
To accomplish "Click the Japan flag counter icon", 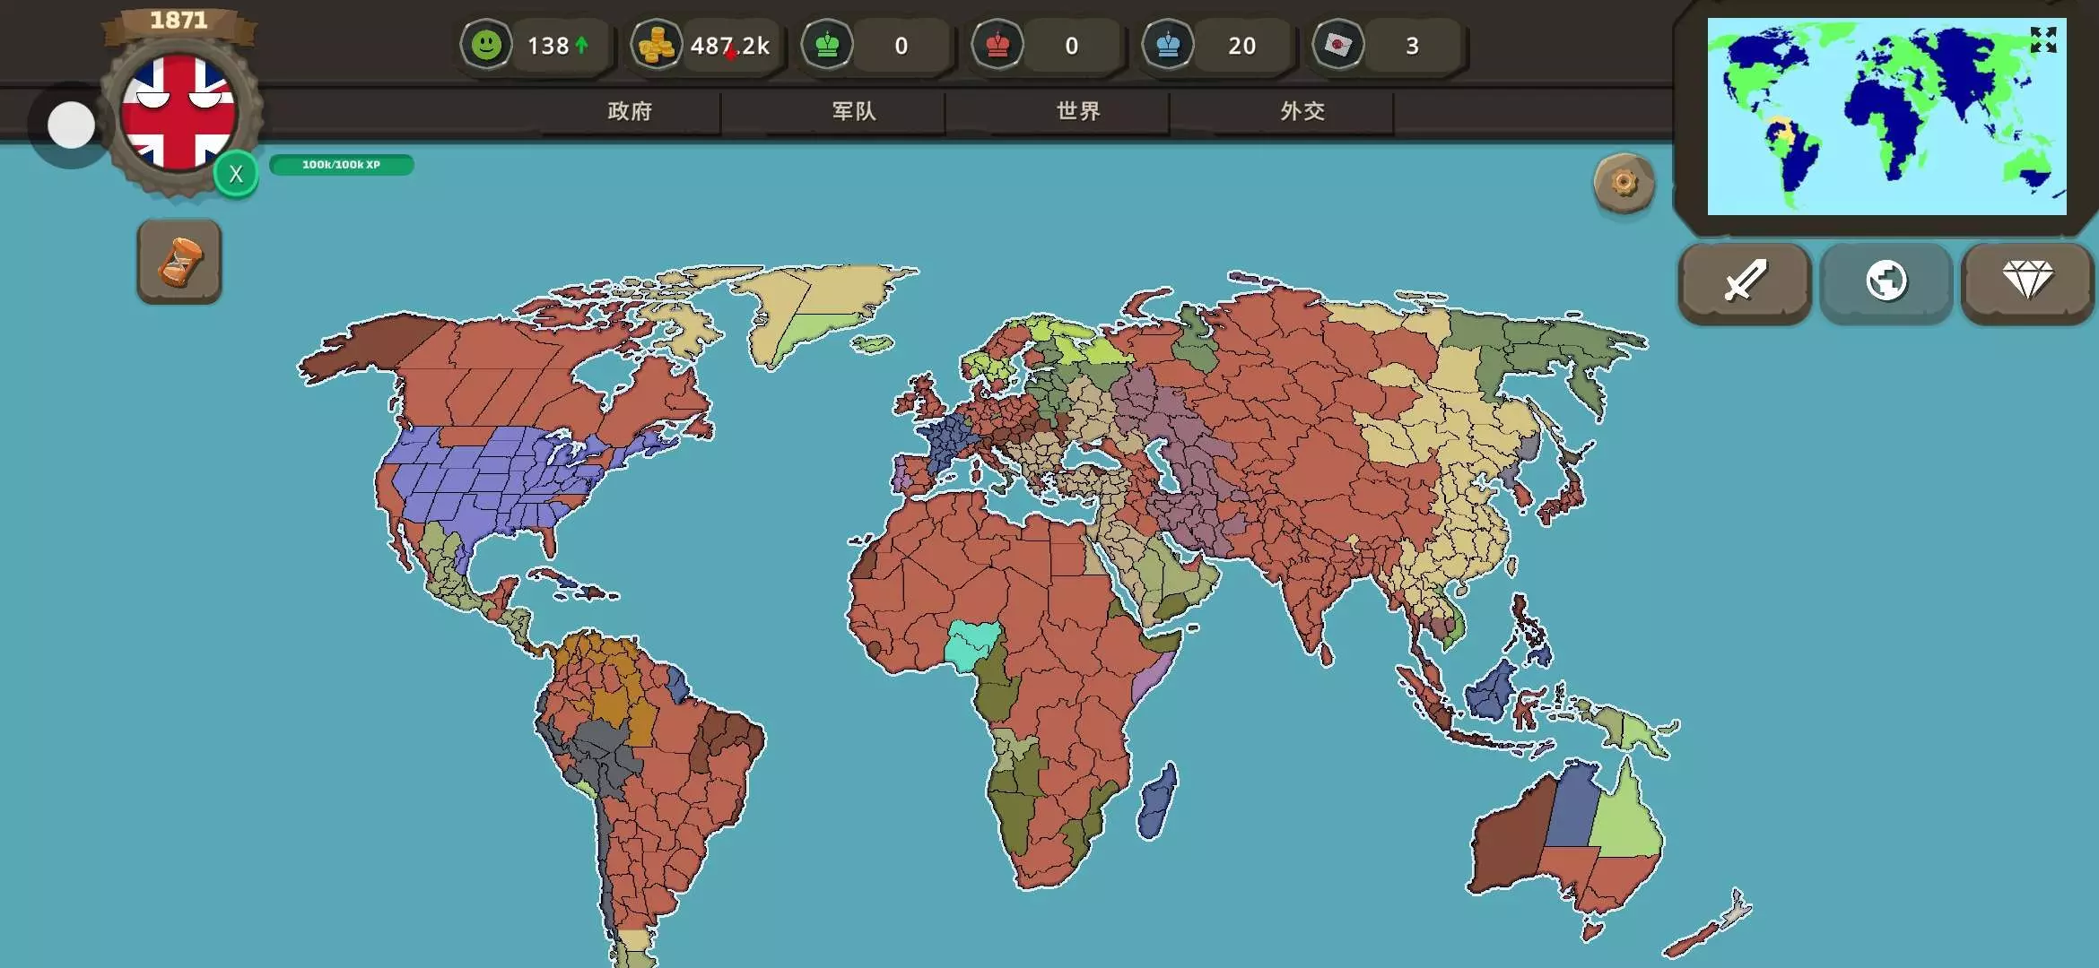I will (1338, 45).
